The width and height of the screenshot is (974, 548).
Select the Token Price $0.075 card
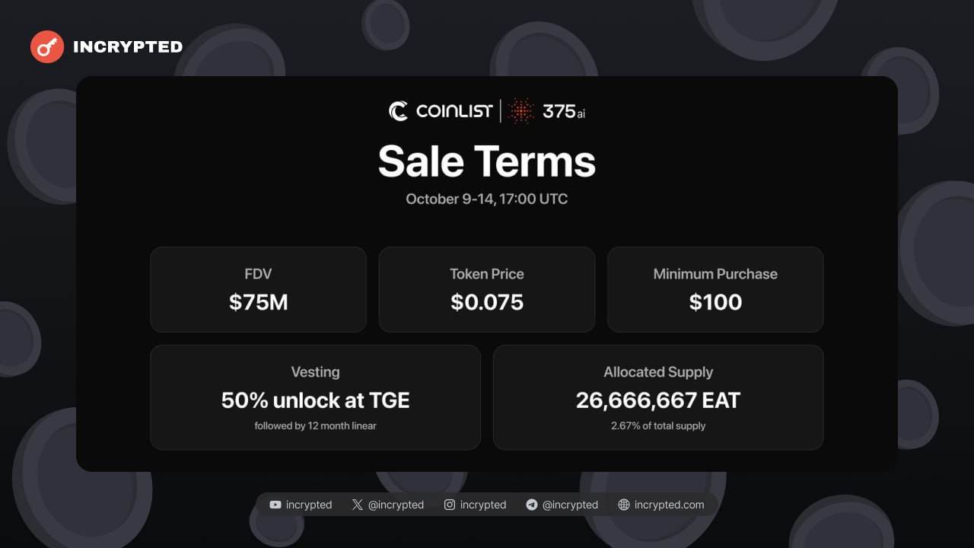pyautogui.click(x=487, y=289)
